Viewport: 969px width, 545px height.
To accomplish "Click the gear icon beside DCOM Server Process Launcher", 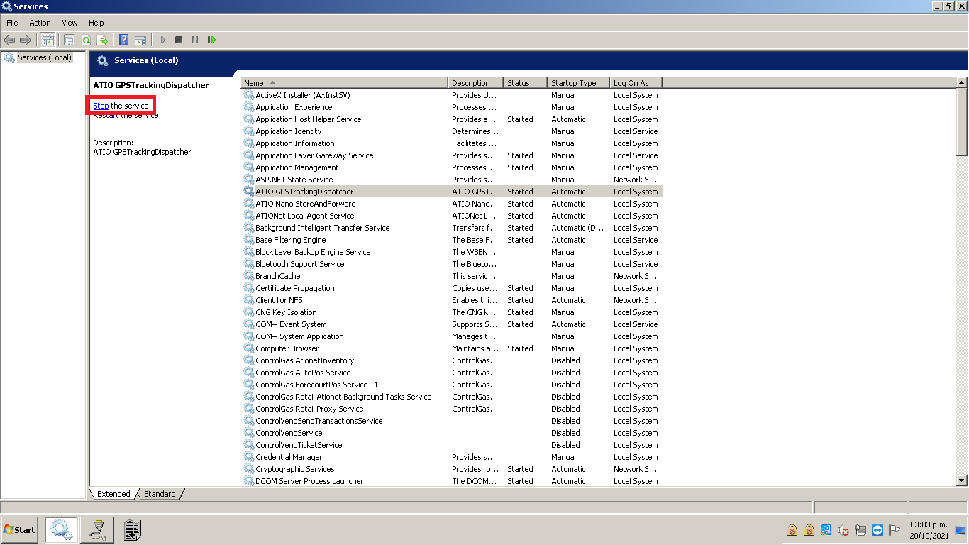I will (x=248, y=481).
